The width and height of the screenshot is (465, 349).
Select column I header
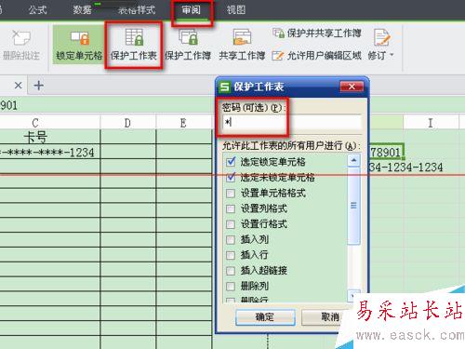click(431, 123)
